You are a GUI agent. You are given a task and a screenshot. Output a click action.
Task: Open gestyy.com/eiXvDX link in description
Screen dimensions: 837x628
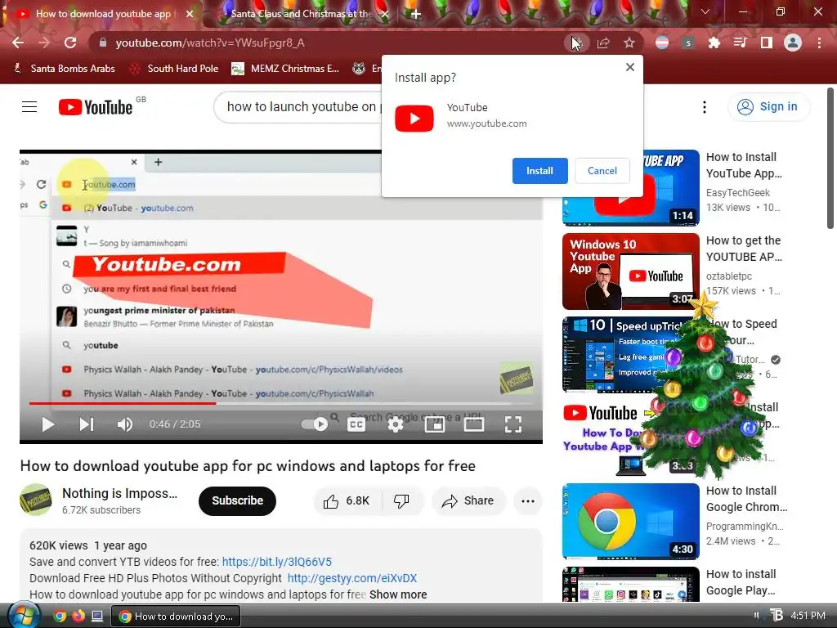pyautogui.click(x=352, y=578)
